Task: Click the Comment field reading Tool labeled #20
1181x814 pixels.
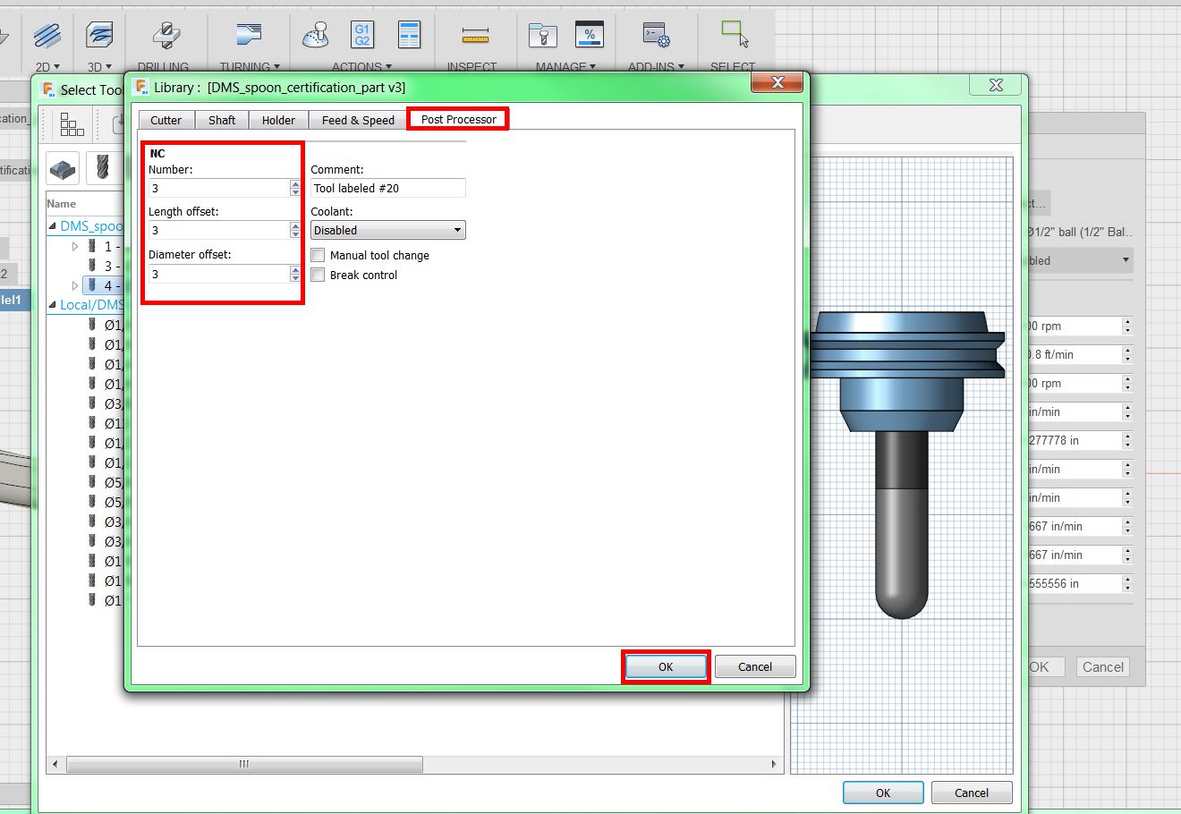Action: tap(388, 188)
